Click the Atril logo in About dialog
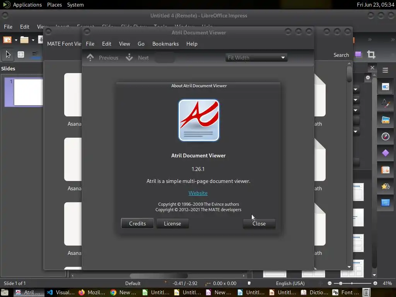This screenshot has width=396, height=297. pos(199,120)
